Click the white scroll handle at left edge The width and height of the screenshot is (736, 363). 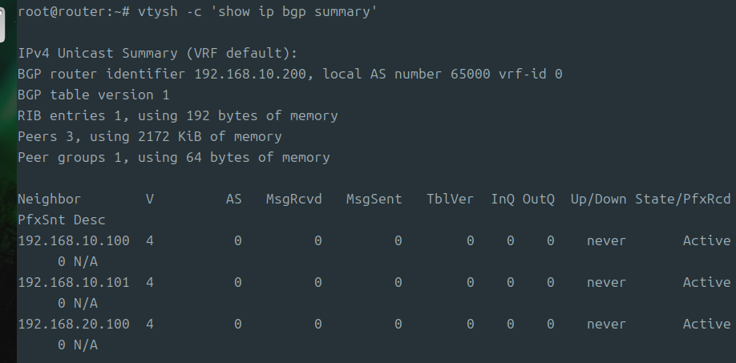click(x=2, y=24)
